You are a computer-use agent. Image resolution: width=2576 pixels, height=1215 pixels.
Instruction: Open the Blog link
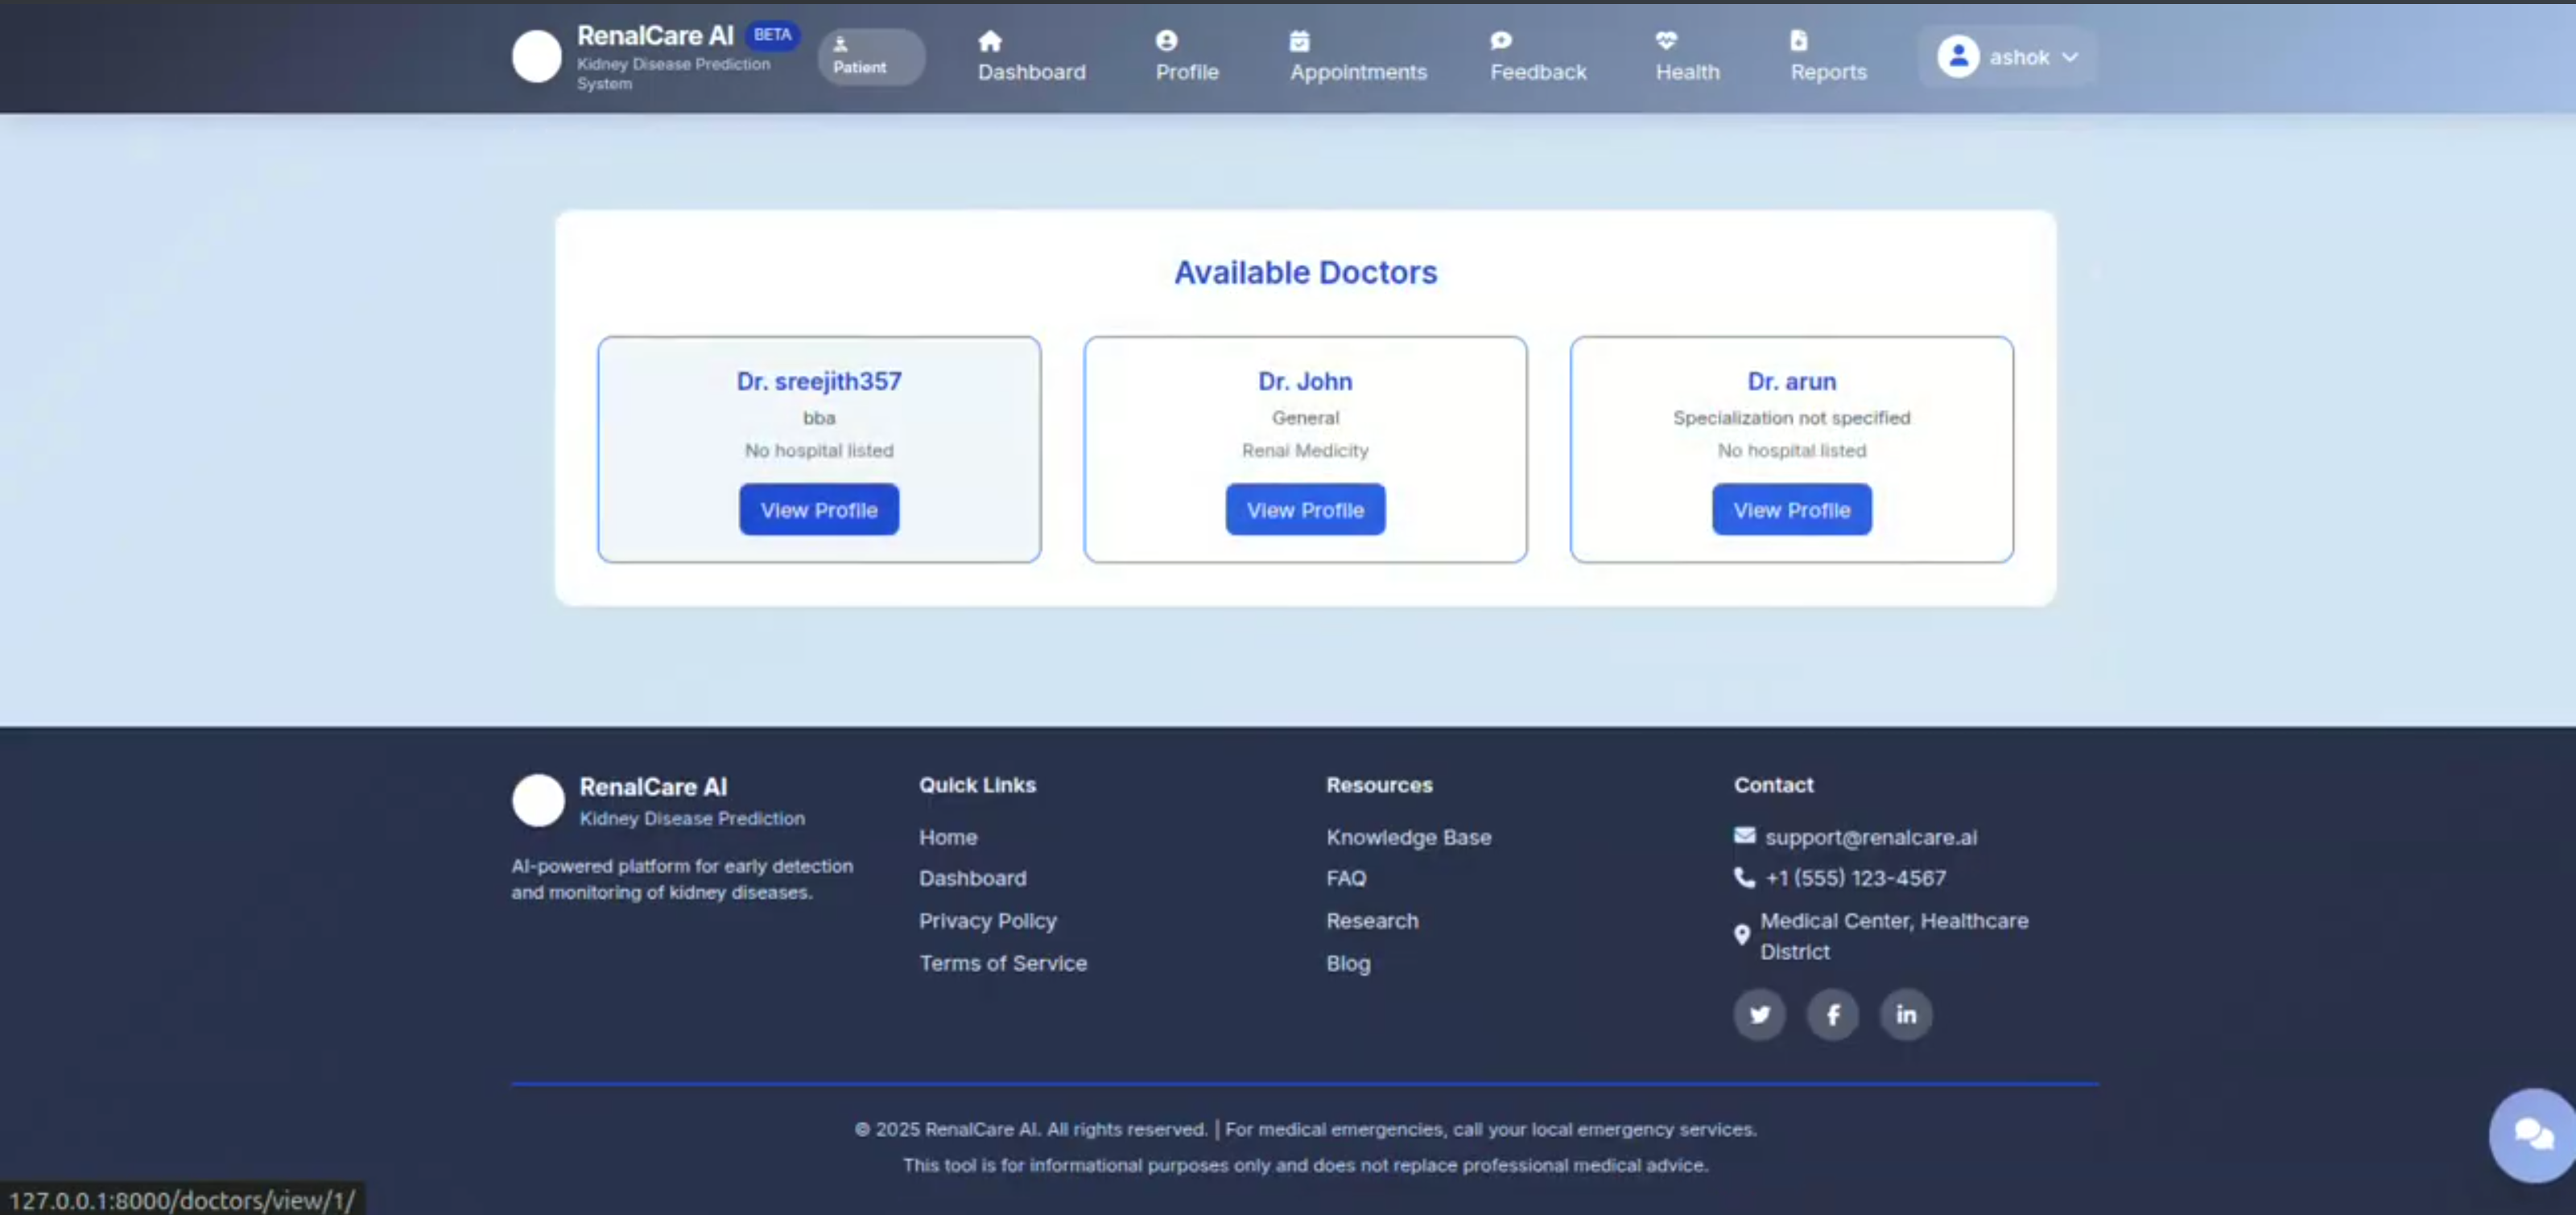click(x=1348, y=963)
